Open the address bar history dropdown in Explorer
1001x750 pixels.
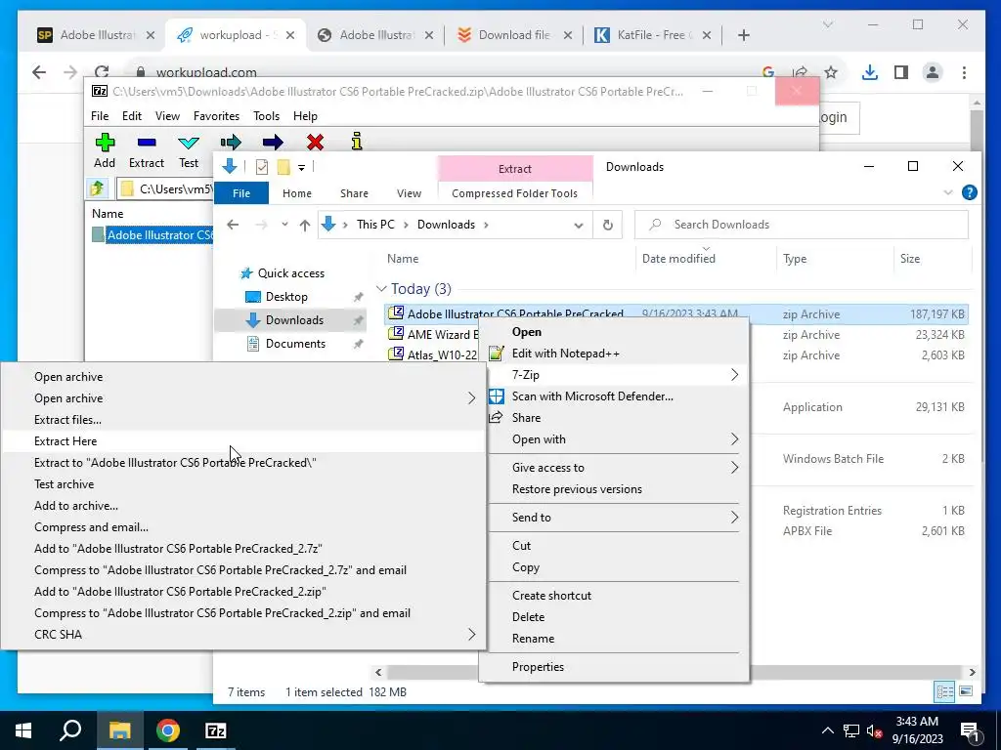click(x=579, y=225)
